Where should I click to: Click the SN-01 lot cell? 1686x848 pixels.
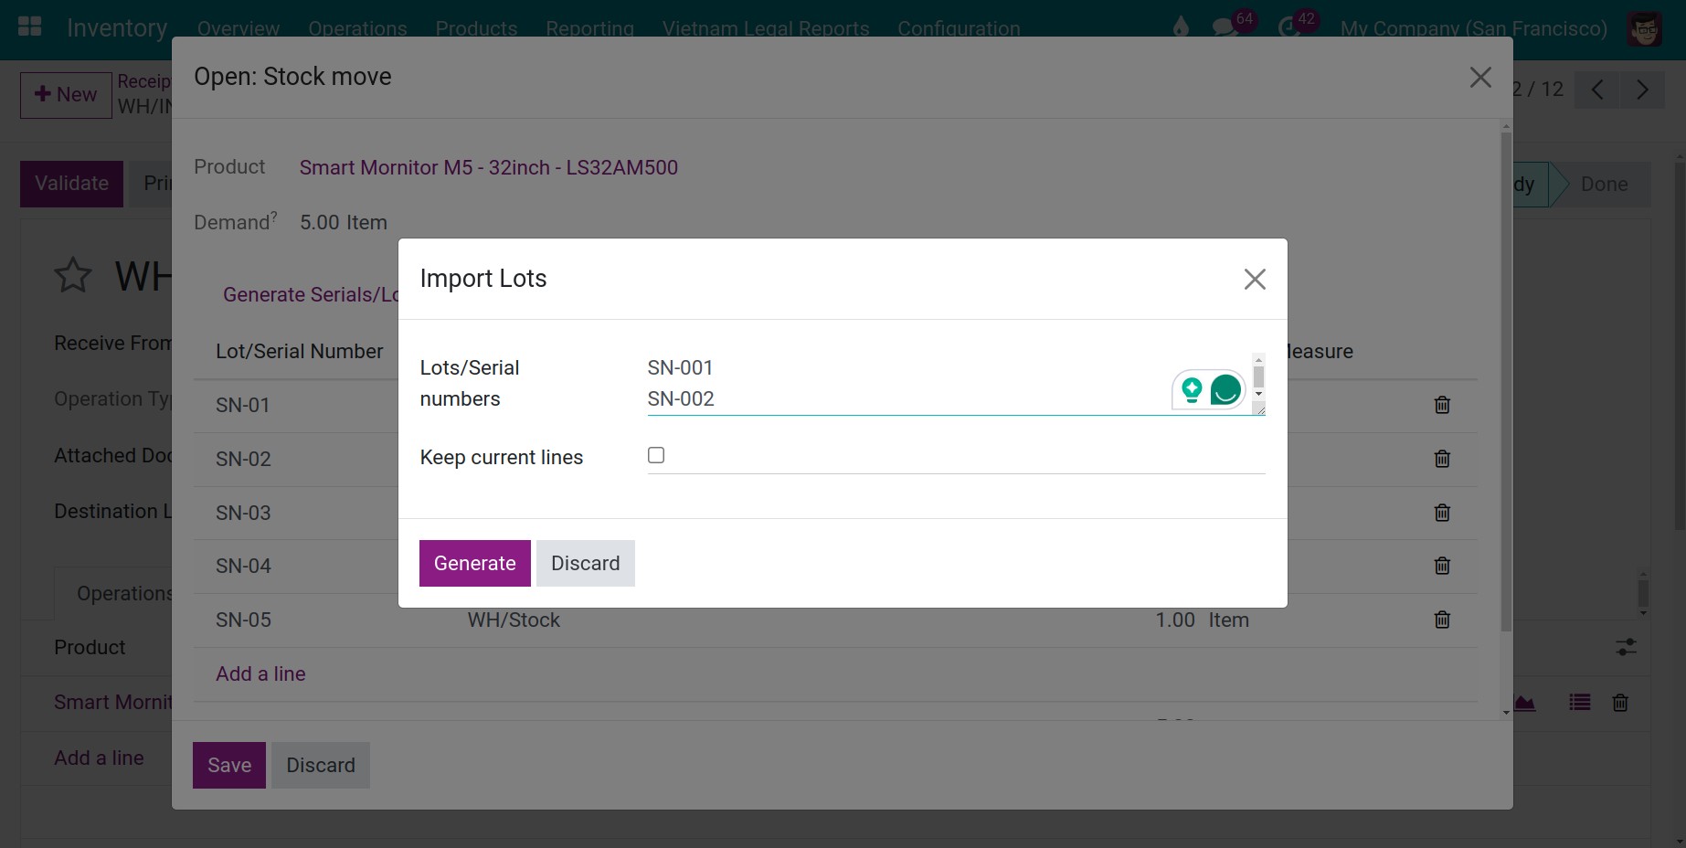pos(243,405)
